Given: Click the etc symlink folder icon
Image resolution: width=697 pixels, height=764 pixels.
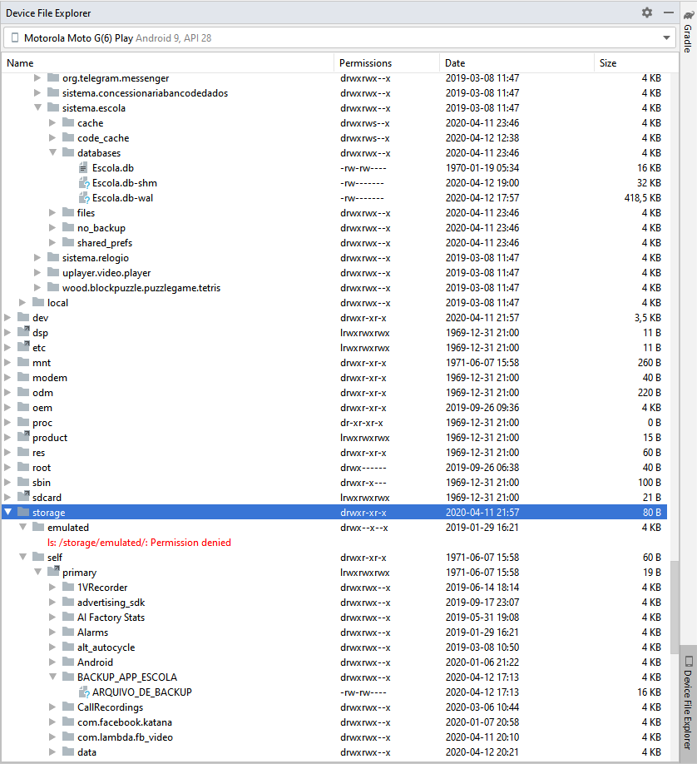Looking at the screenshot, I should tap(23, 347).
